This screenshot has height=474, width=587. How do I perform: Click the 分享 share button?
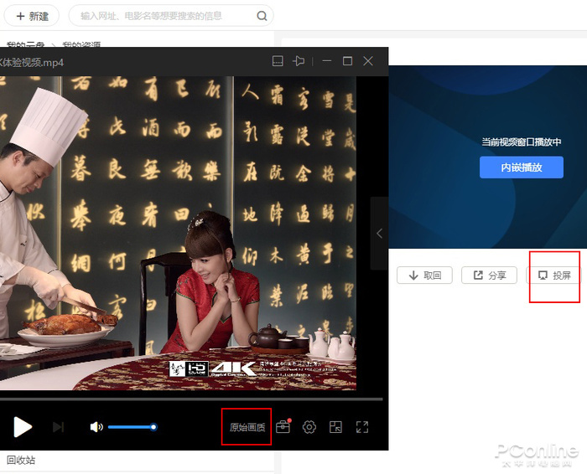[x=489, y=275]
